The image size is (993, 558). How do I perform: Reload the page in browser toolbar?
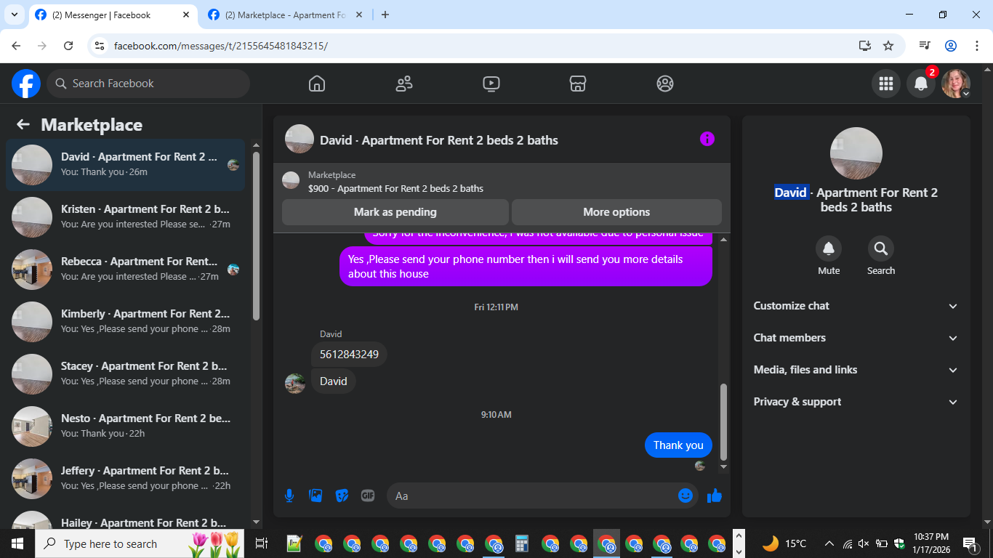[x=68, y=46]
